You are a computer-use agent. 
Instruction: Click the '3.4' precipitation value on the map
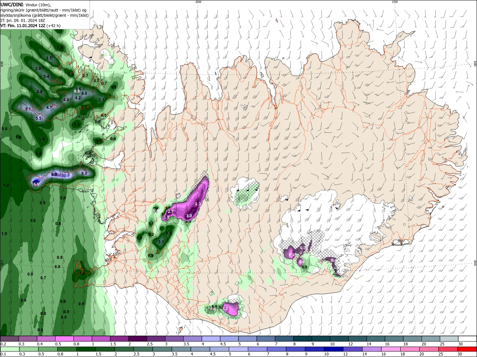point(46,76)
